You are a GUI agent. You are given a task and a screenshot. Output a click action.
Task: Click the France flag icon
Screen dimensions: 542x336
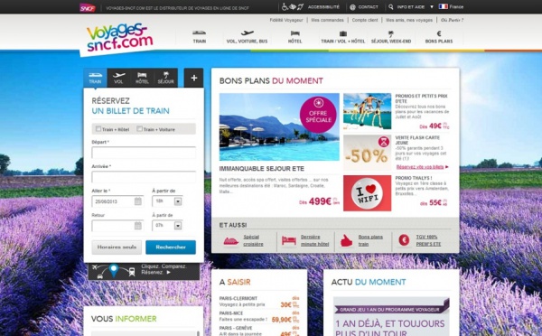click(443, 6)
